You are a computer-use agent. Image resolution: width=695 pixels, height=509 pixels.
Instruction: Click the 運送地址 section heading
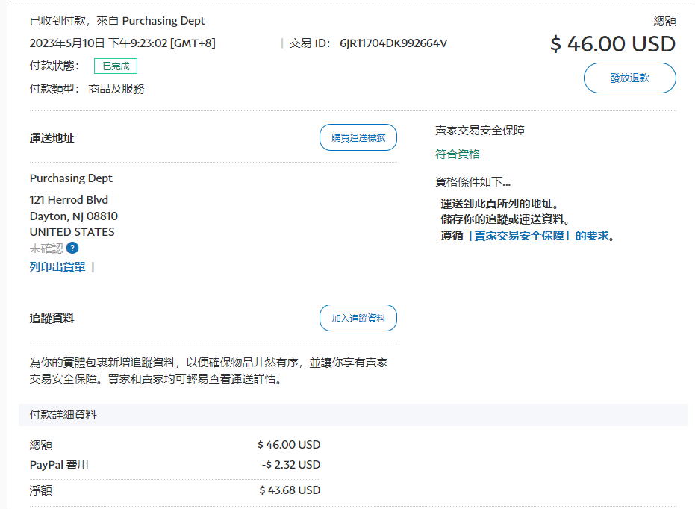(52, 138)
